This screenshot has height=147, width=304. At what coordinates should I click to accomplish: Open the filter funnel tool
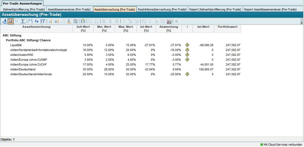43,21
